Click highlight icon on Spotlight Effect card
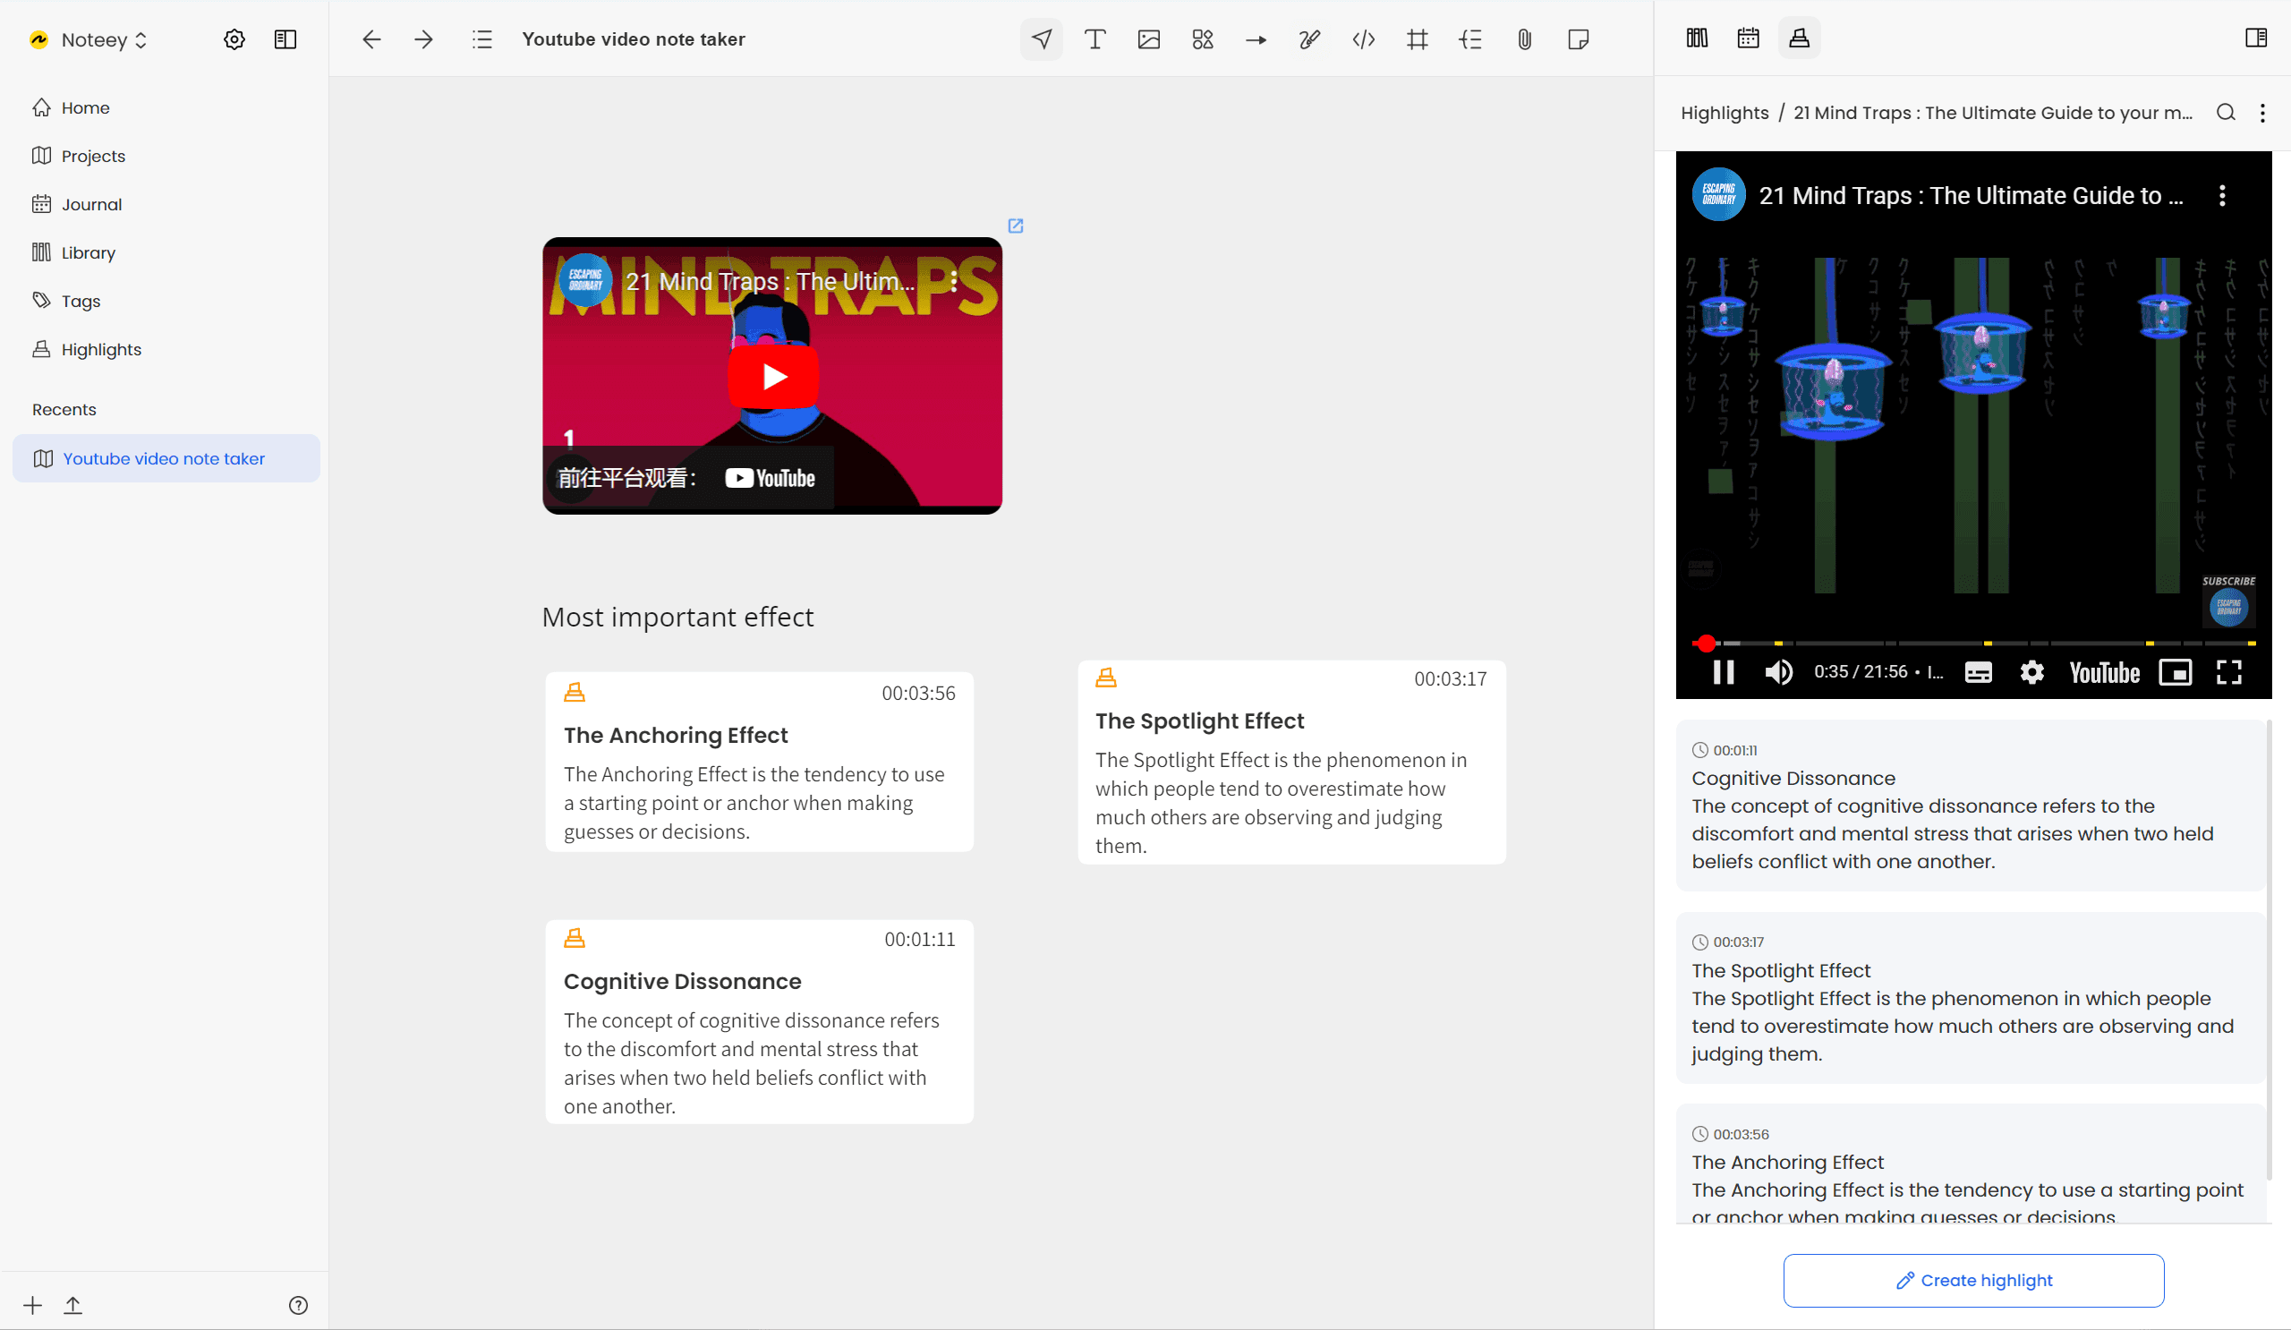2291x1330 pixels. (1105, 678)
